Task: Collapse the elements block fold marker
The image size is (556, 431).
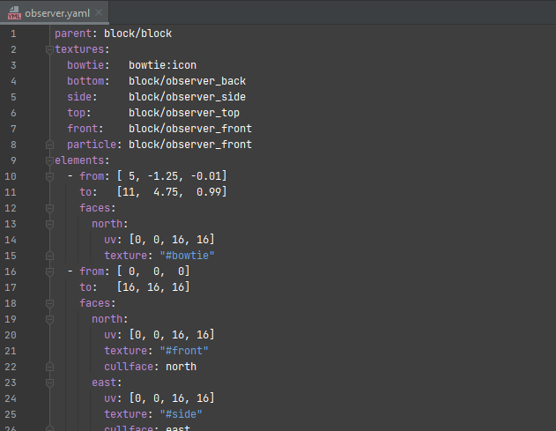Action: pos(49,160)
